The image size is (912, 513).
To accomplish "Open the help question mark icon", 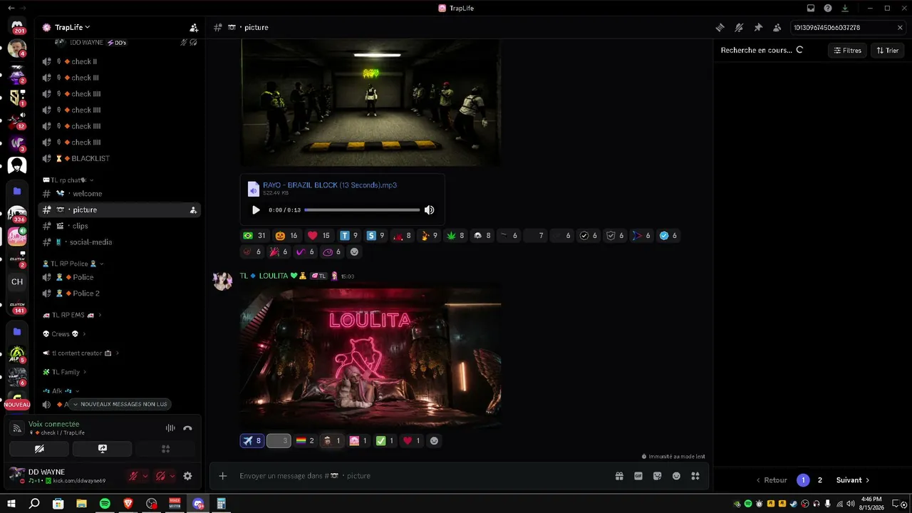I will point(828,8).
